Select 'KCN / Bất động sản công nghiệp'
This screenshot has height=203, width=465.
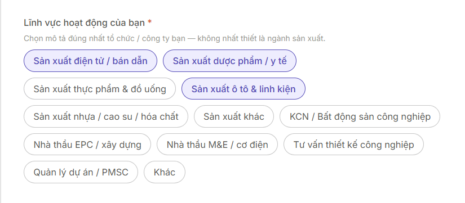point(360,116)
